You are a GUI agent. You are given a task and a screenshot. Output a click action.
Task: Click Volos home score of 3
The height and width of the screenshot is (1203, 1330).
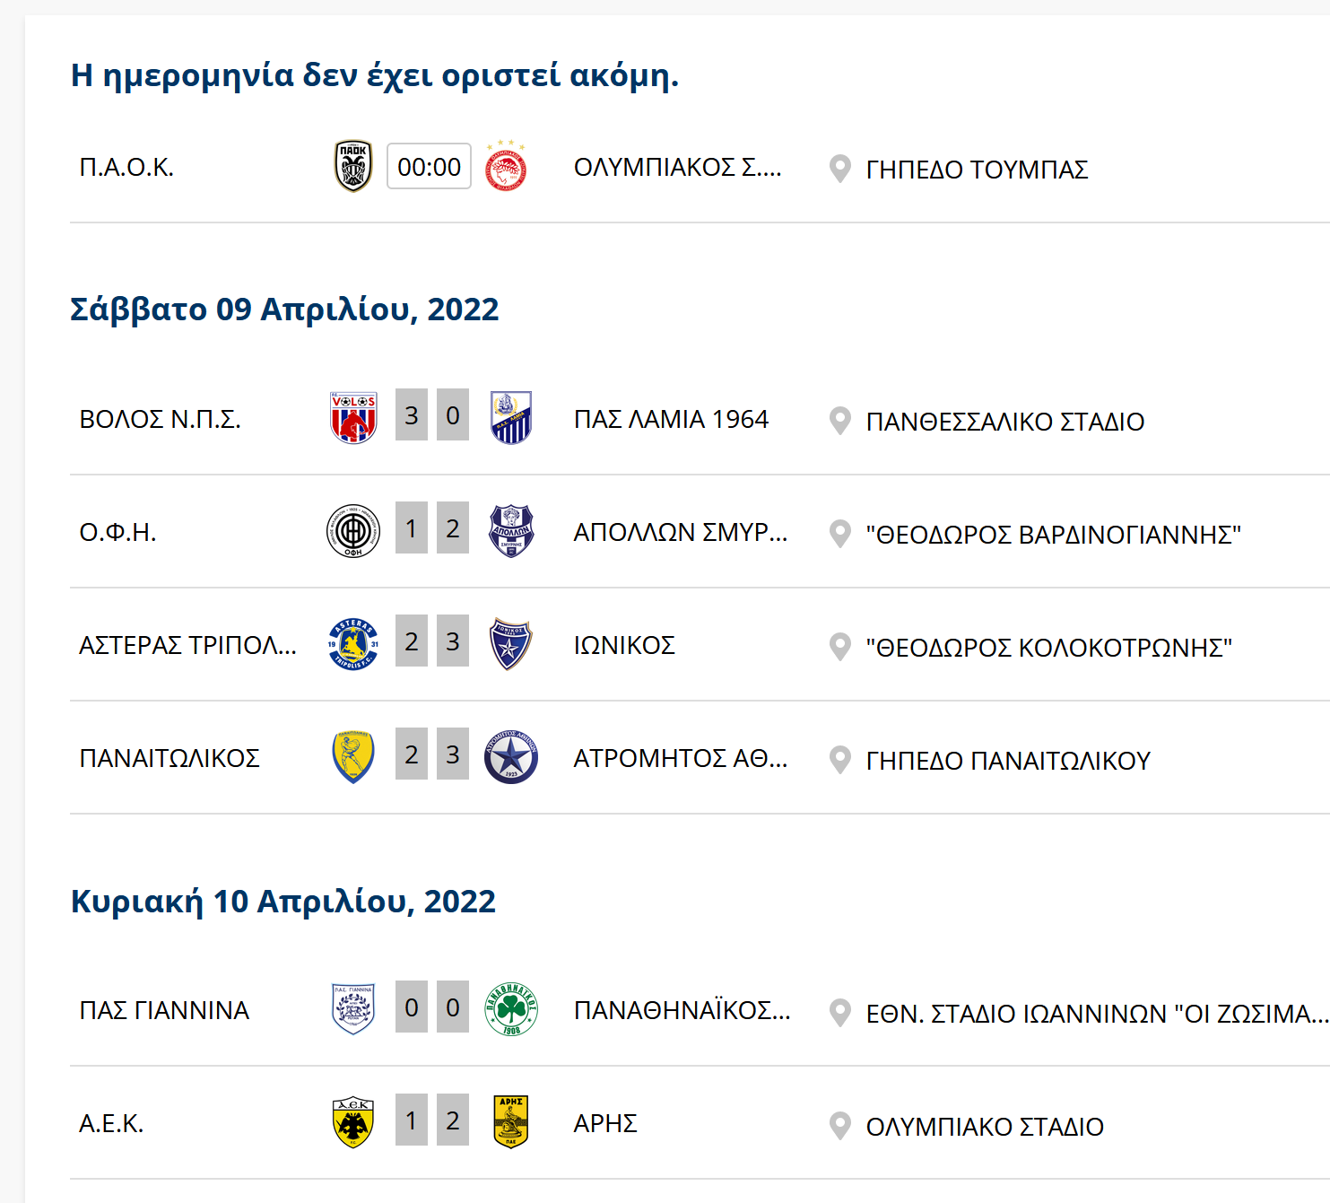tap(412, 415)
